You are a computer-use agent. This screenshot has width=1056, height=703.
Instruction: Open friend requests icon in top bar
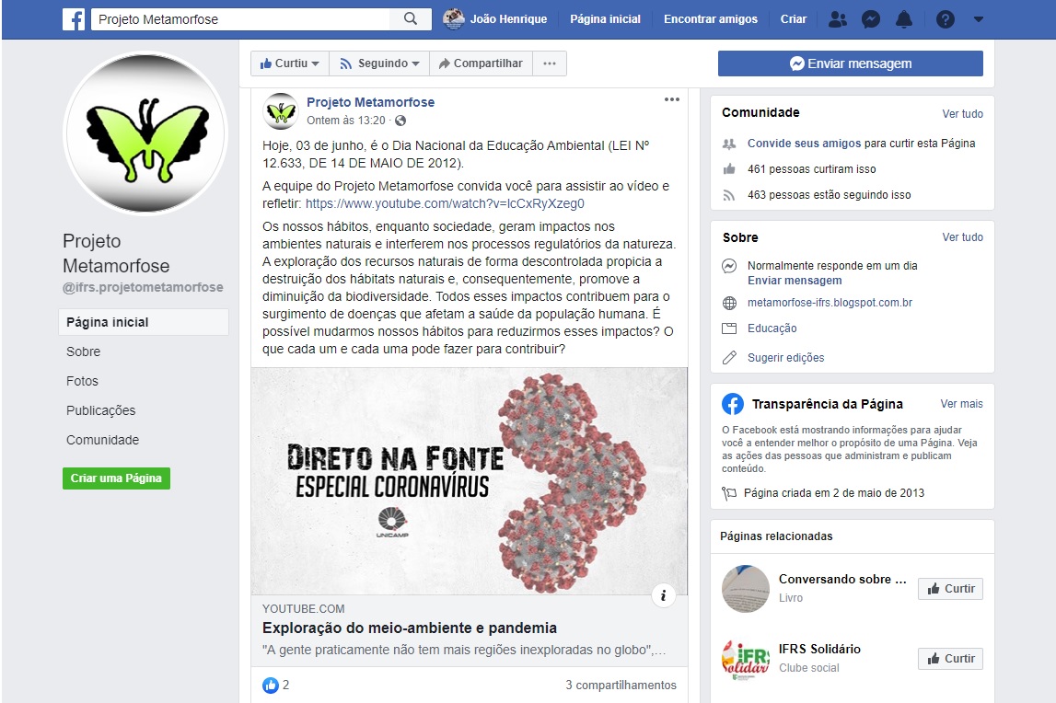[x=838, y=19]
